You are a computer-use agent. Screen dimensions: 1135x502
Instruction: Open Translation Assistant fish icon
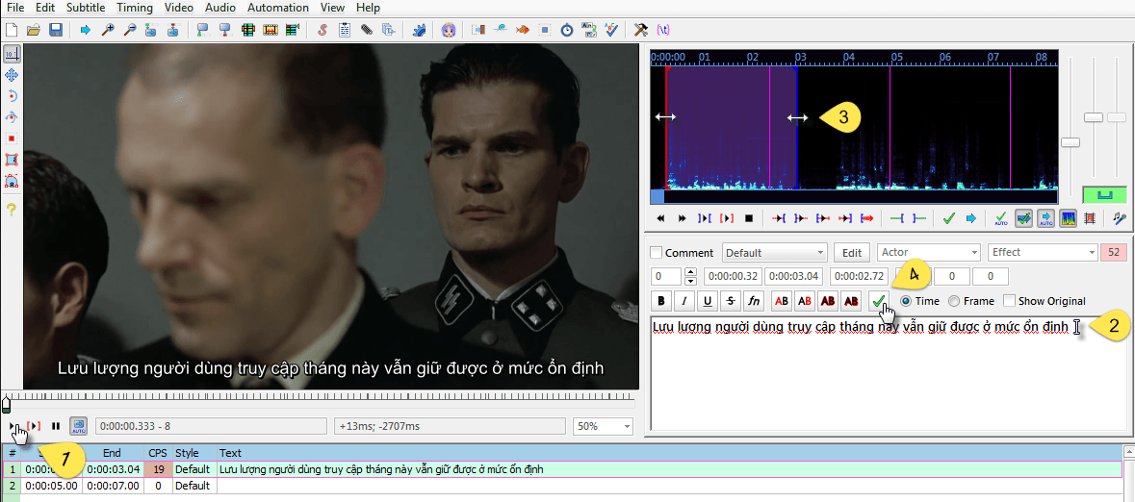click(x=523, y=31)
